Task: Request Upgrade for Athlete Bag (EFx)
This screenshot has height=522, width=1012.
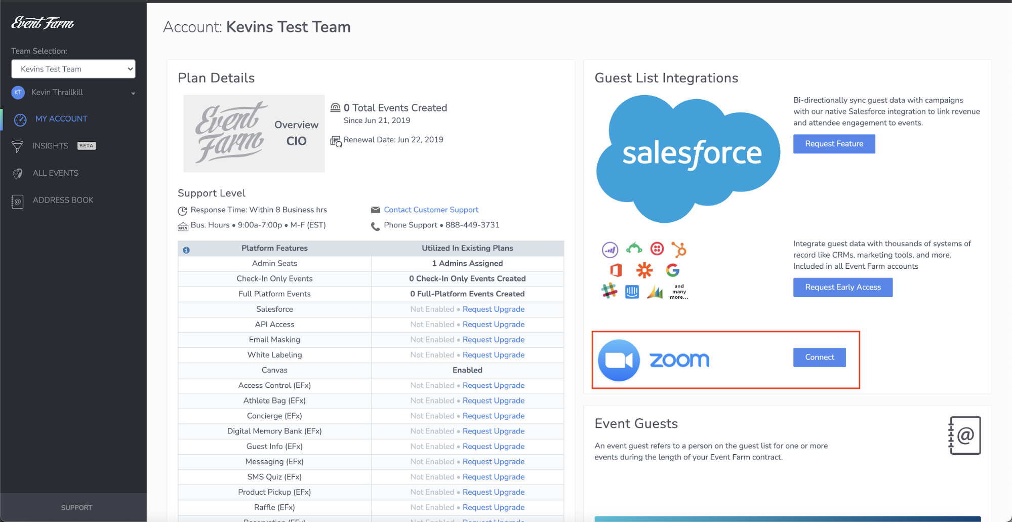Action: pos(494,400)
